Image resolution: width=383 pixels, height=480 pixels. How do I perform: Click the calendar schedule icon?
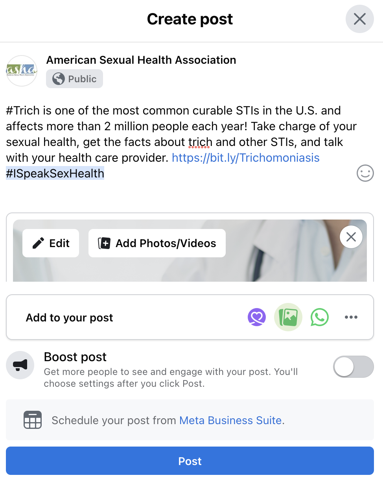(x=33, y=420)
